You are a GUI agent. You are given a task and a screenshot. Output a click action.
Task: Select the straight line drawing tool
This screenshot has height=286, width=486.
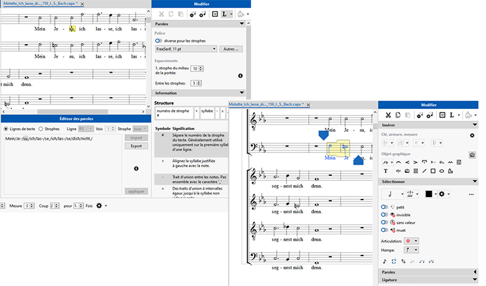pyautogui.click(x=424, y=171)
